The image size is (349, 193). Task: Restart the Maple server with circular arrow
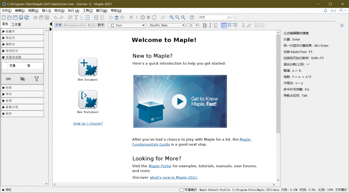click(154, 17)
